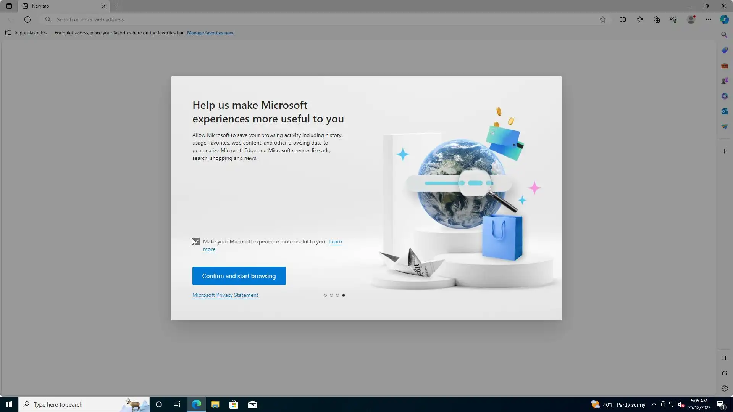Click the sidebar Tools briefcase icon
The image size is (733, 412).
[x=724, y=66]
